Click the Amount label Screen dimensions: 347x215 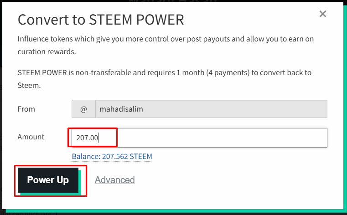[x=31, y=137]
